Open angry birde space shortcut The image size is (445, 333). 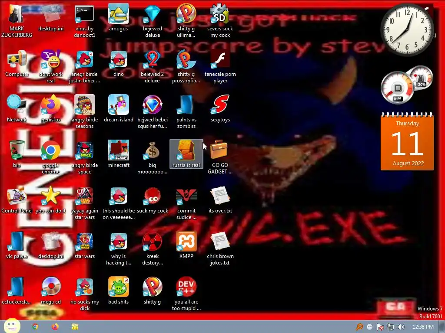tap(84, 157)
